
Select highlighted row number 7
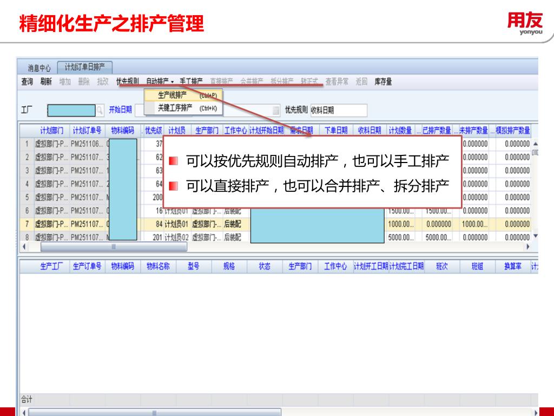27,224
